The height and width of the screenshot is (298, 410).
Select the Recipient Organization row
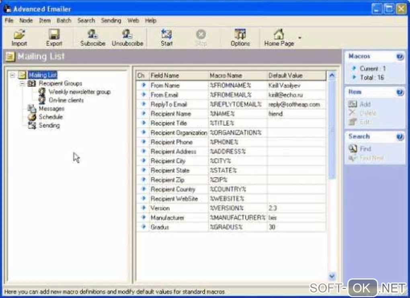pos(231,133)
